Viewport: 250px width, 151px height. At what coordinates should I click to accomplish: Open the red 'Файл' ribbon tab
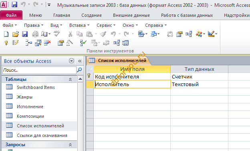coord(11,15)
